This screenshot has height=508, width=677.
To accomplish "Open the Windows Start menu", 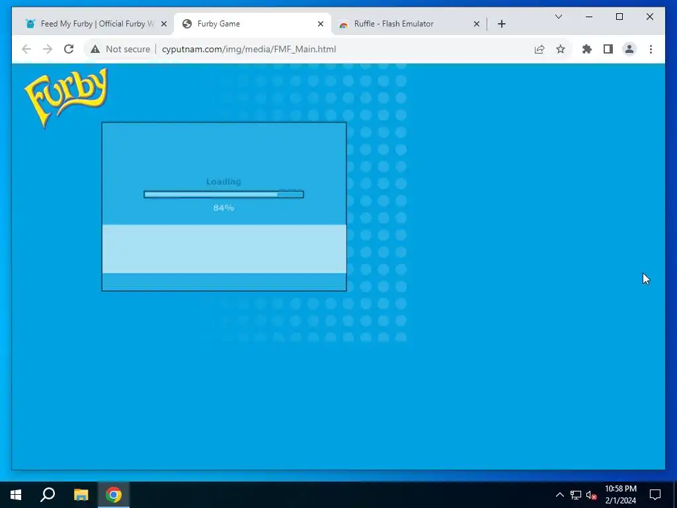I will click(x=16, y=495).
